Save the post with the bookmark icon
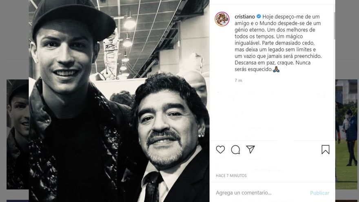This screenshot has width=359, height=202. (326, 149)
